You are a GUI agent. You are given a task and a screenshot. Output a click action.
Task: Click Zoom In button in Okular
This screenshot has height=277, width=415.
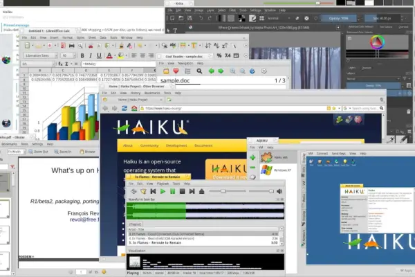coord(63,152)
